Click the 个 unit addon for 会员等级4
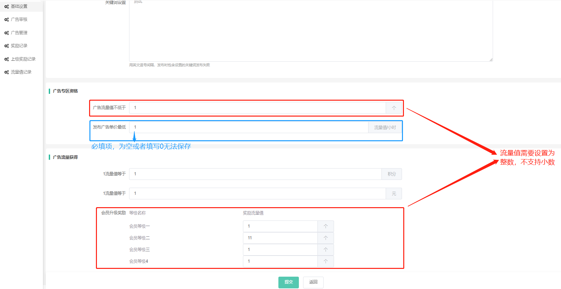The image size is (561, 289). click(x=326, y=261)
